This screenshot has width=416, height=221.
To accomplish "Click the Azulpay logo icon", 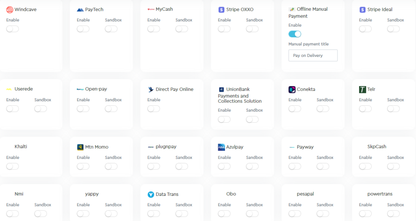I will pyautogui.click(x=221, y=147).
